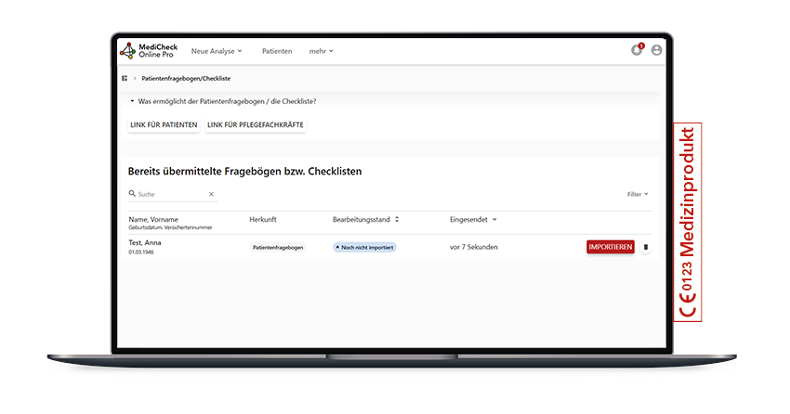Toggle Eingesendet column sort order
Viewport: 790px width, 414px height.
[494, 220]
